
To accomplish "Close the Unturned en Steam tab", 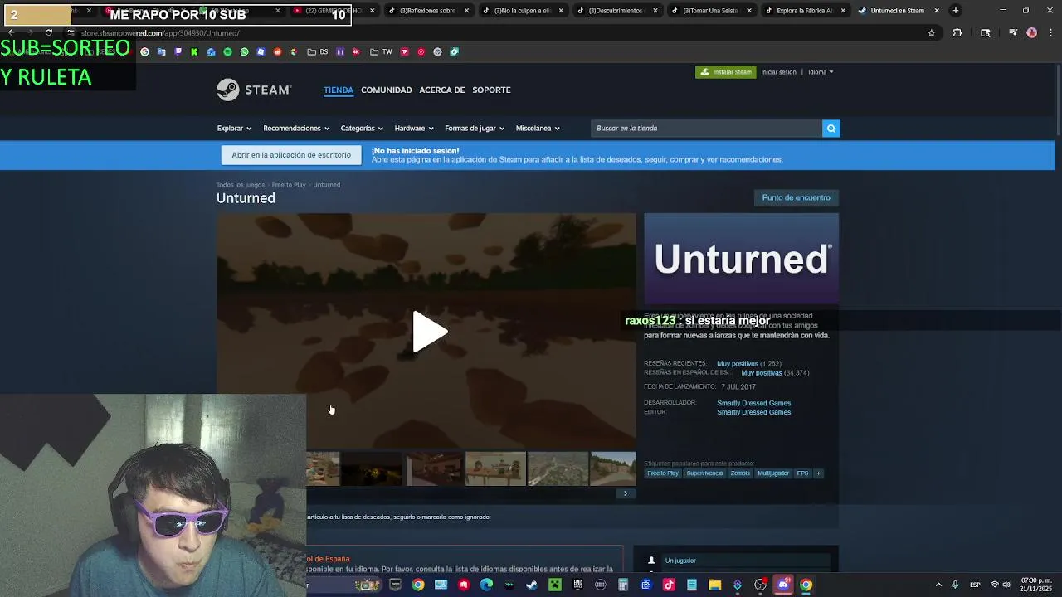I will pos(937,11).
